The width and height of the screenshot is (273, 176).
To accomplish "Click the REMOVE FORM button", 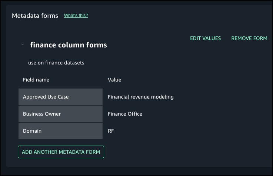I will pos(249,38).
